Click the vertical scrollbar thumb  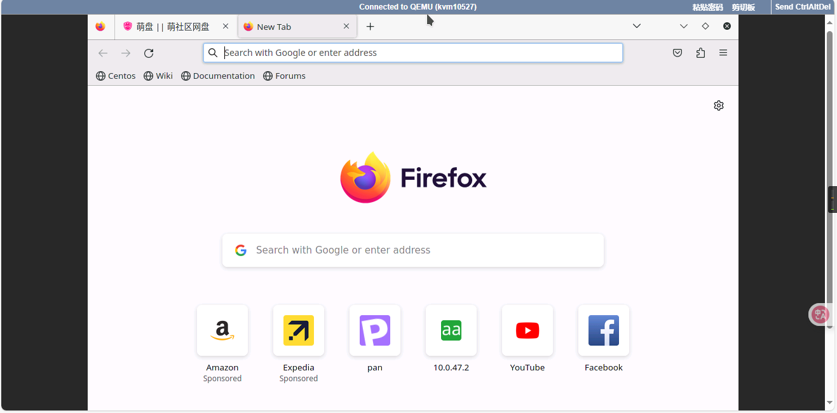[x=829, y=180]
